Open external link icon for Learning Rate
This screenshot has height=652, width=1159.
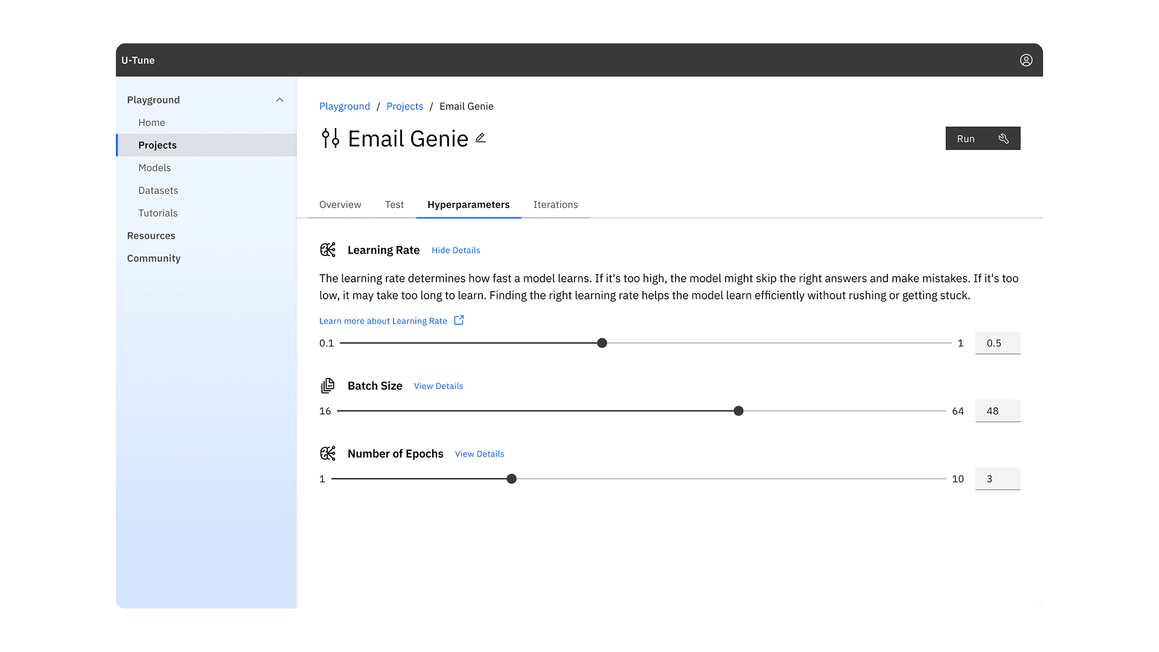tap(459, 321)
